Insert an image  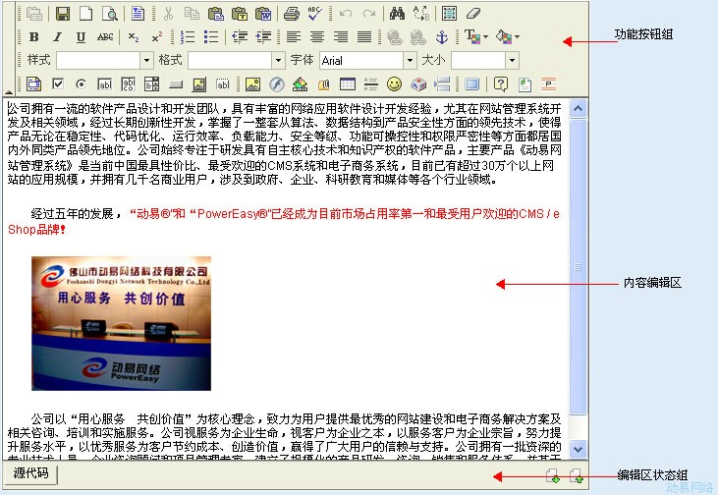point(252,83)
